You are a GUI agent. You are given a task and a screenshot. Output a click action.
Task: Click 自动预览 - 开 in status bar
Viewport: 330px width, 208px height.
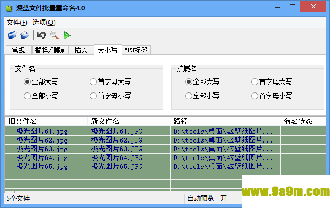[207, 199]
